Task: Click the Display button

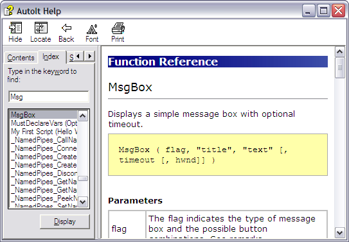Action: (65, 221)
